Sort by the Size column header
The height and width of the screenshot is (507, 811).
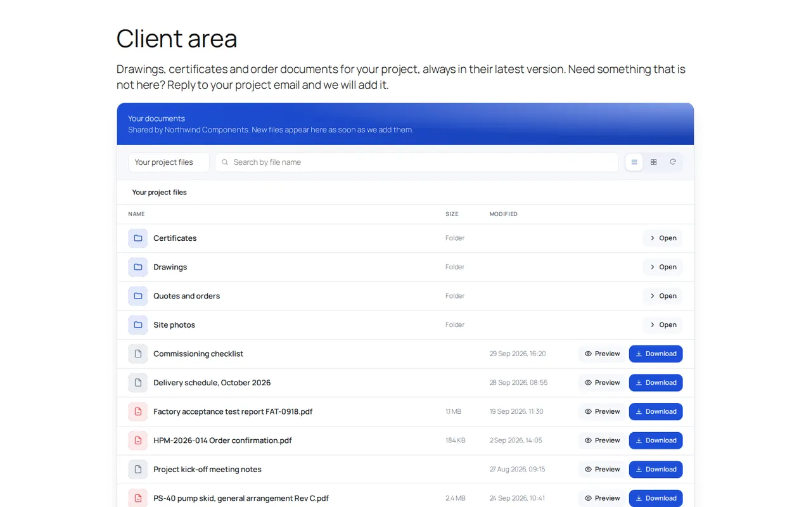(x=452, y=214)
